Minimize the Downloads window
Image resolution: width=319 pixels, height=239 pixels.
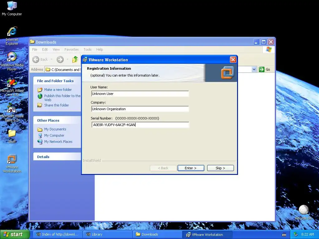[256, 42]
